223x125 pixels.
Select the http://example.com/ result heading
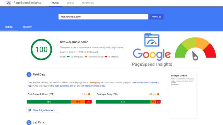click(x=74, y=42)
